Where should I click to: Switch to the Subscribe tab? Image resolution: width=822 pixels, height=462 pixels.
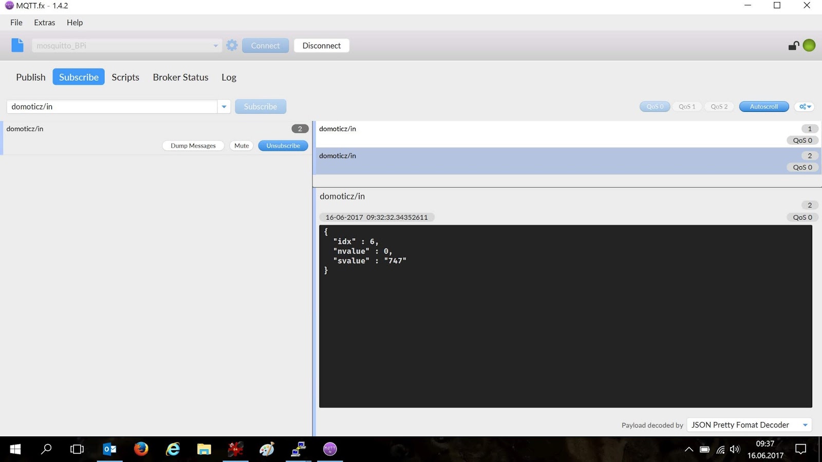[x=79, y=77]
